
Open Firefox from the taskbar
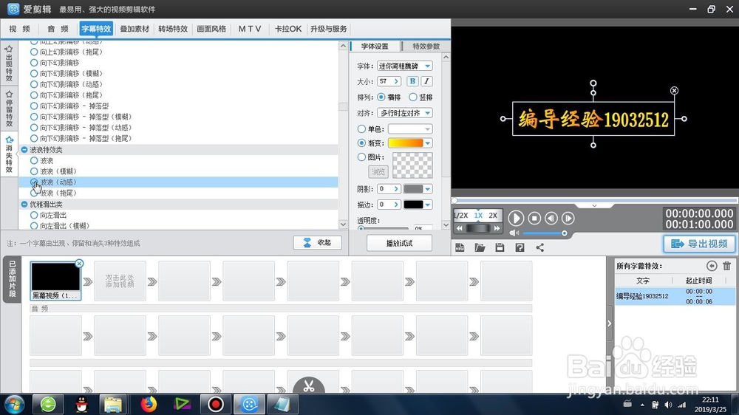coord(149,404)
